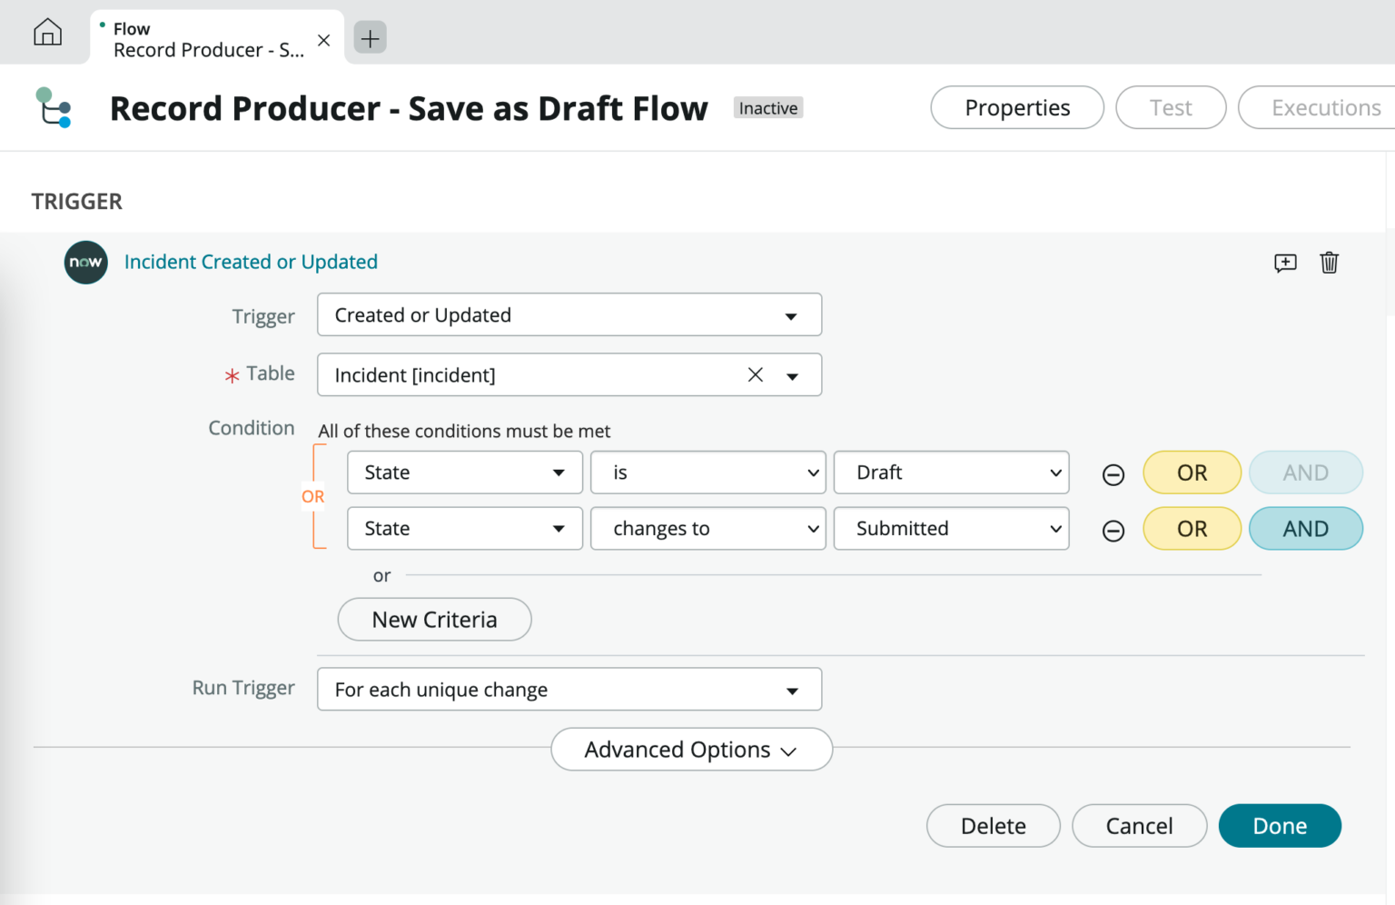Image resolution: width=1395 pixels, height=905 pixels.
Task: Open a new tab with plus icon
Action: 370,38
